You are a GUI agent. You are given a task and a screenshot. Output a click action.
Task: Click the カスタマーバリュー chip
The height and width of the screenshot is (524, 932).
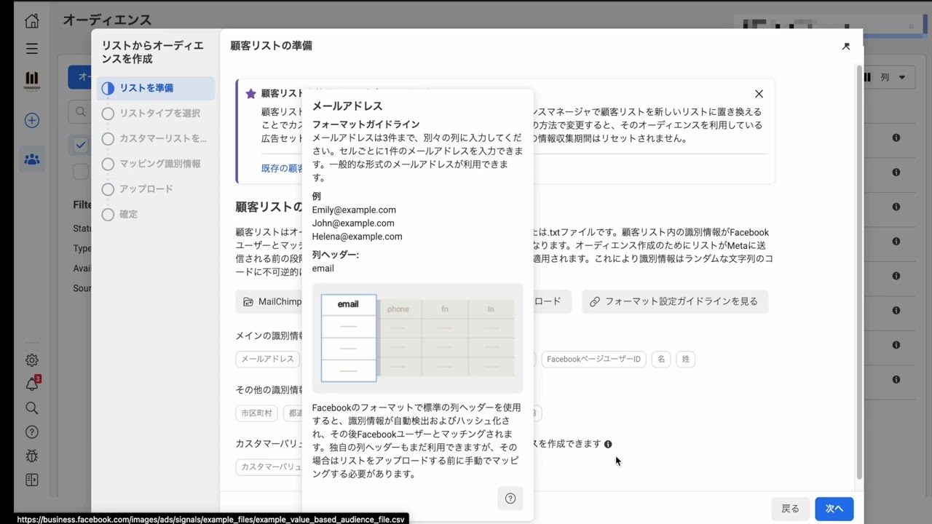click(269, 467)
